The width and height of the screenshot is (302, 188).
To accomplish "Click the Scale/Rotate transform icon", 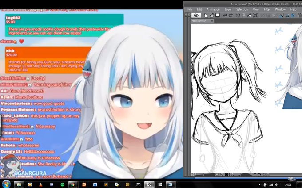I will click(255, 15).
